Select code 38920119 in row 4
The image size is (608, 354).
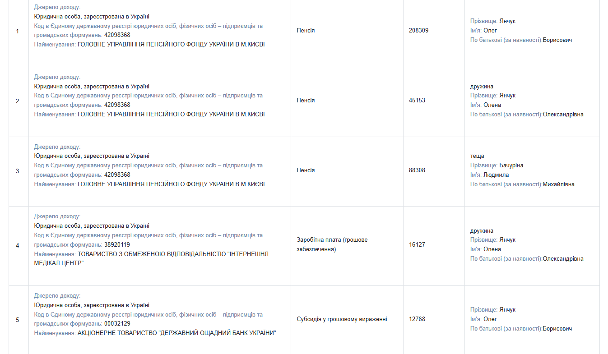tap(117, 245)
